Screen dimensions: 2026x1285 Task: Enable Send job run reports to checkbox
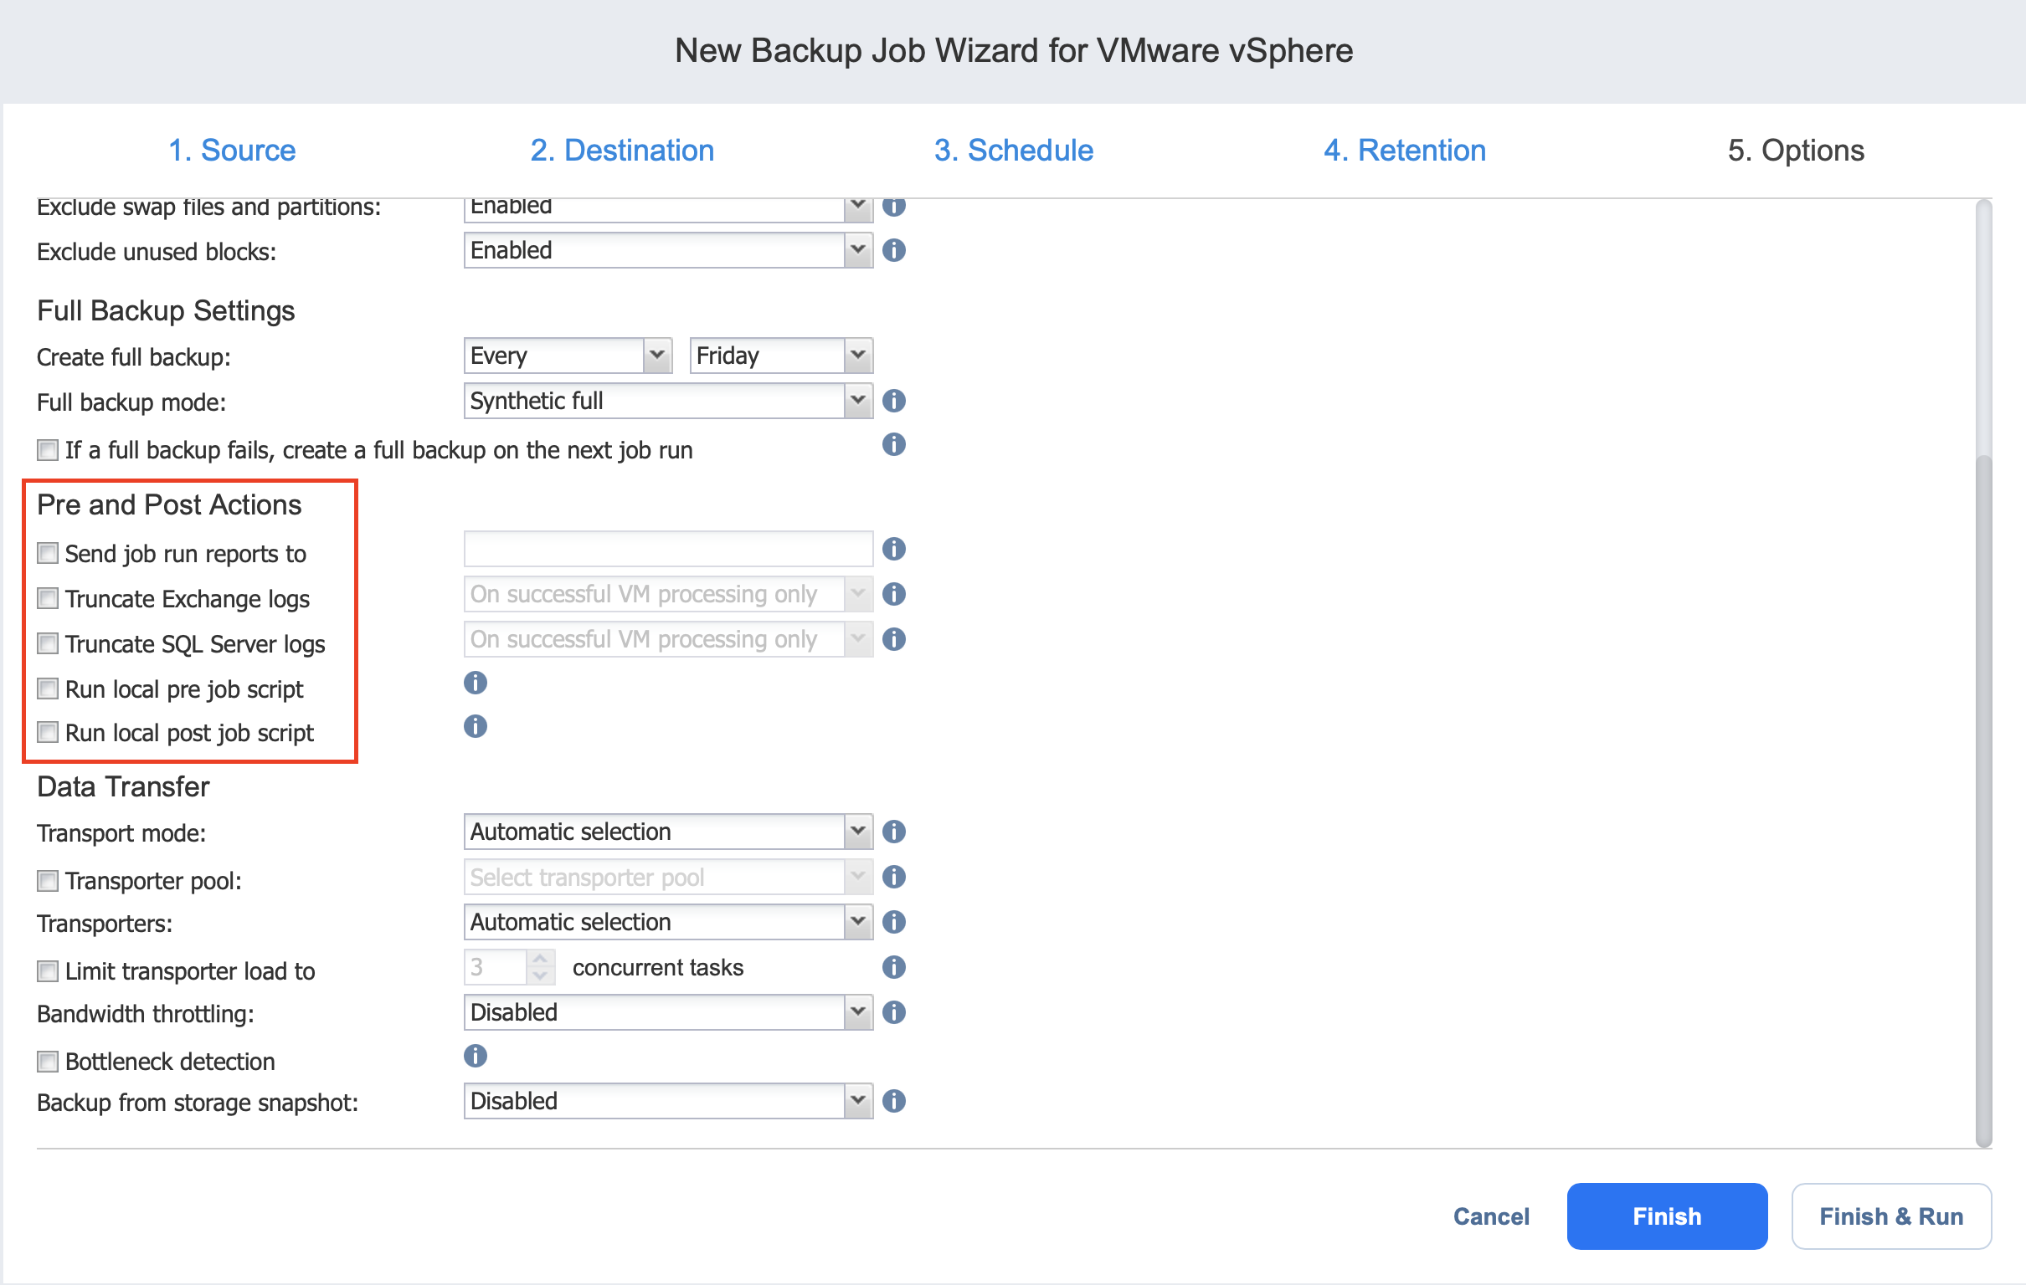48,553
